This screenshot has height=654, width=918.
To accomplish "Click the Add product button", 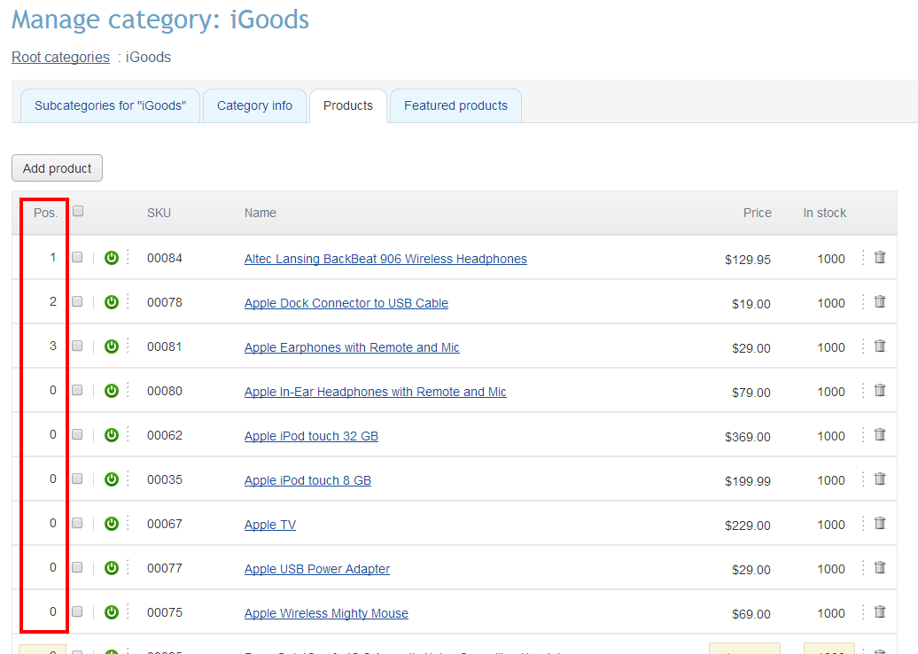I will pyautogui.click(x=58, y=168).
